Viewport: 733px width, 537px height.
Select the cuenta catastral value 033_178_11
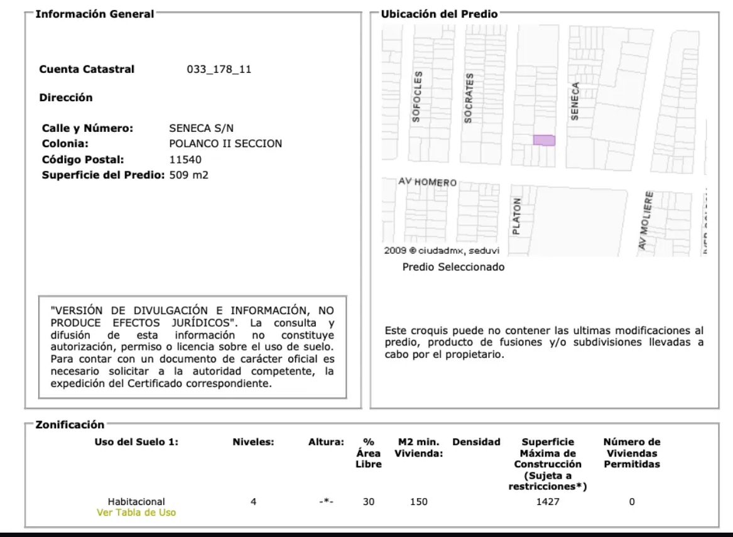point(219,69)
